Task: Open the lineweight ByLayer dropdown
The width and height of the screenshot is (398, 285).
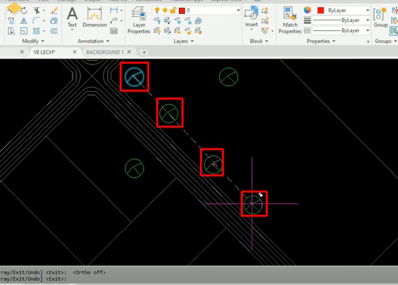Action: pos(367,20)
